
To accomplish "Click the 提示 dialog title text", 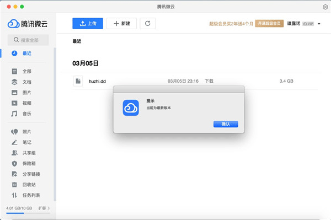I will [150, 100].
